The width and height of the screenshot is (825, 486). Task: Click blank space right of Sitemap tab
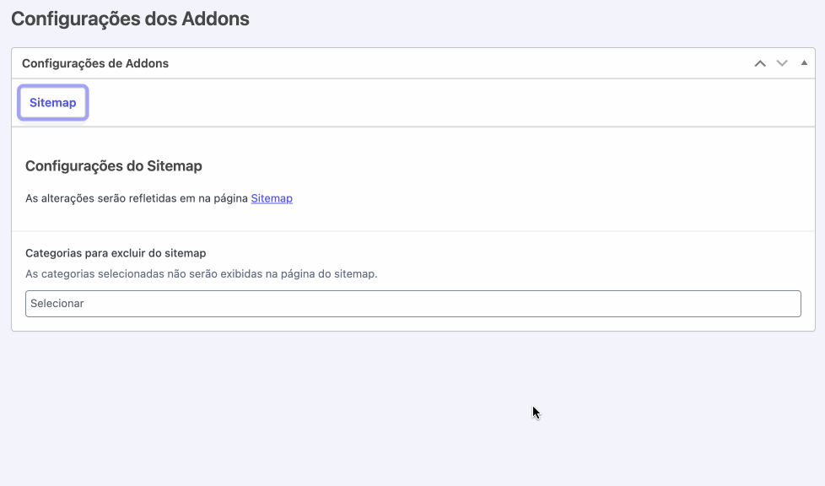pos(447,103)
